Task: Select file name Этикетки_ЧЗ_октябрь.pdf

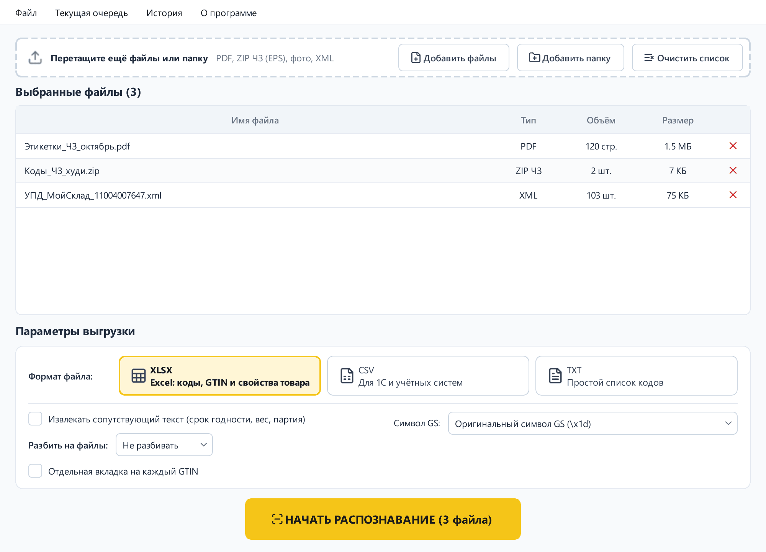Action: 77,146
